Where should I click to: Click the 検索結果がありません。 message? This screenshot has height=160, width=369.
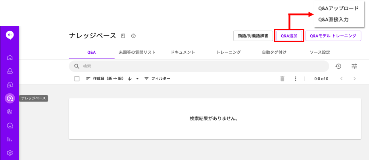click(214, 118)
